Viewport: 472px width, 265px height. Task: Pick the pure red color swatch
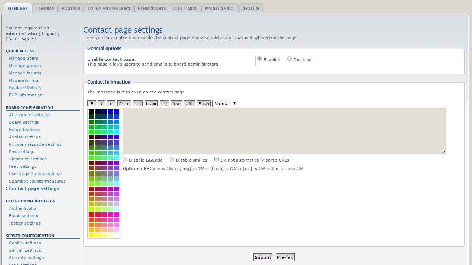point(91,215)
